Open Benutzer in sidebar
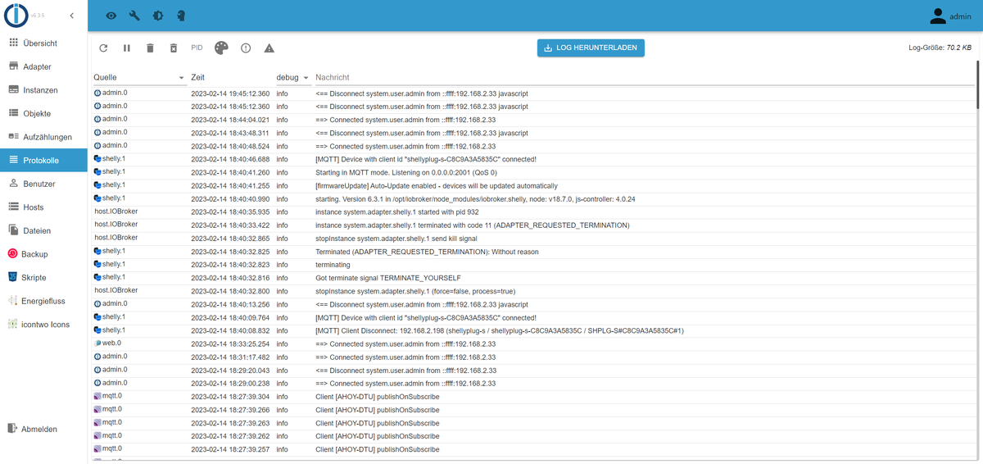The width and height of the screenshot is (983, 464). pyautogui.click(x=43, y=184)
